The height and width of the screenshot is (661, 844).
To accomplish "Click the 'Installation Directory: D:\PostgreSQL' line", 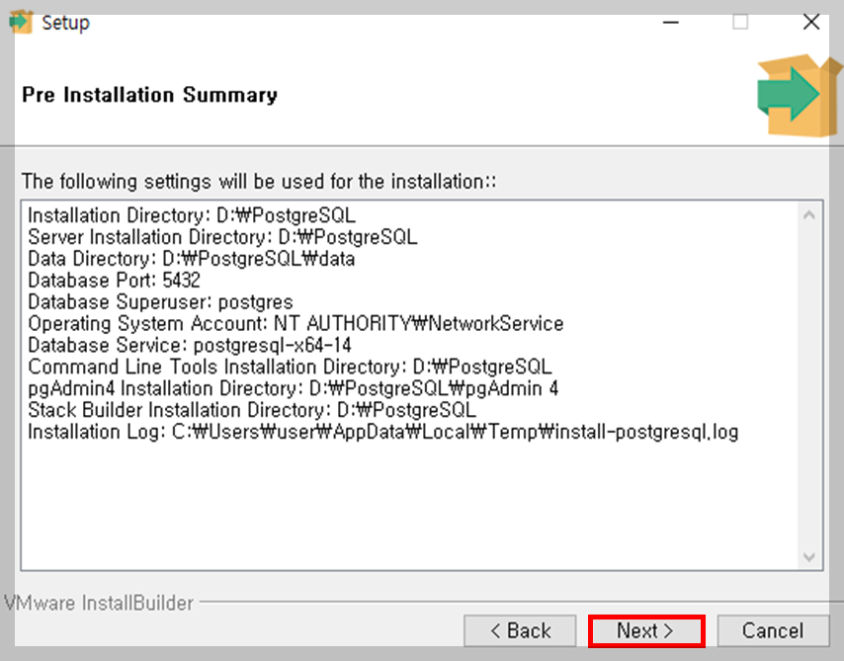I will pos(192,215).
